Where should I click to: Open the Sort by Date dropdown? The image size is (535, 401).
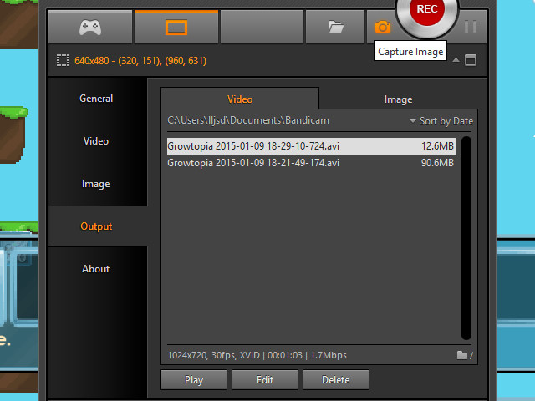441,121
